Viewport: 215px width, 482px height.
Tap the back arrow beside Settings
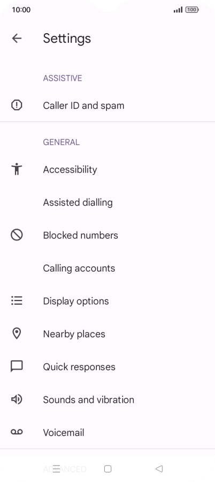point(17,39)
